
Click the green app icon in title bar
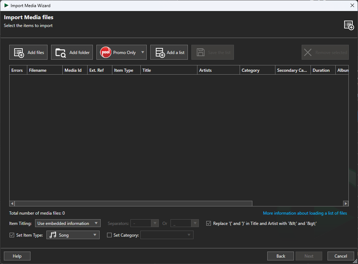point(6,5)
